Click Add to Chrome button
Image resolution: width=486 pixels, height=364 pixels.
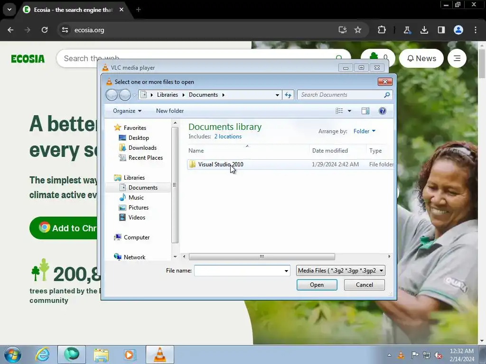(x=64, y=228)
